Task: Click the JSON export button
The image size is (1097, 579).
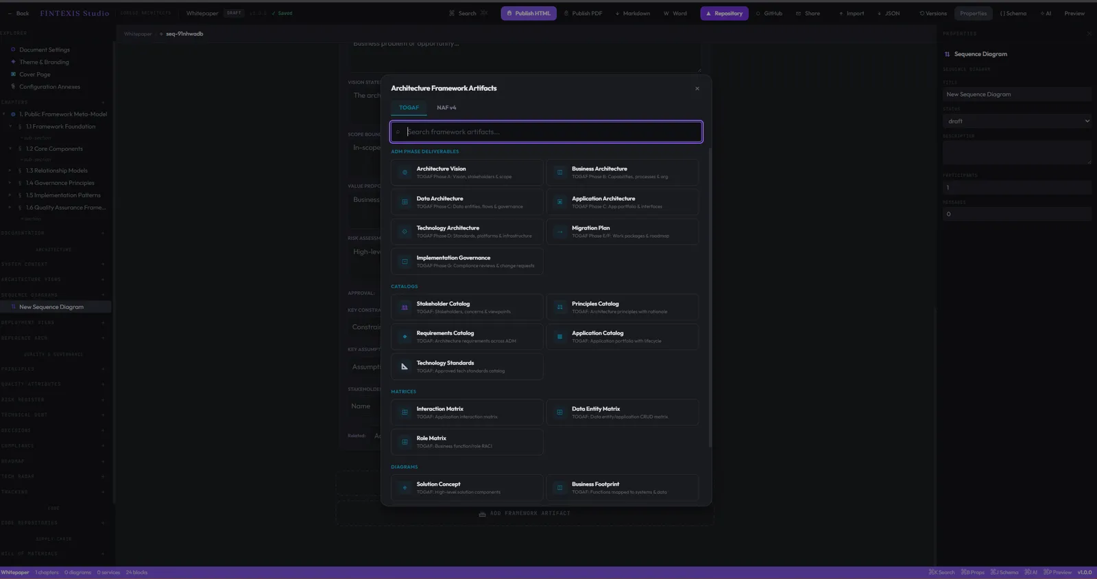Action: pyautogui.click(x=889, y=13)
